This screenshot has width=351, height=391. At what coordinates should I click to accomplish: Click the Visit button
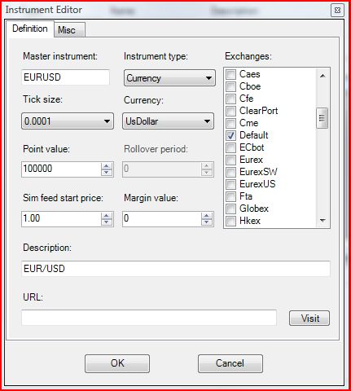[309, 318]
